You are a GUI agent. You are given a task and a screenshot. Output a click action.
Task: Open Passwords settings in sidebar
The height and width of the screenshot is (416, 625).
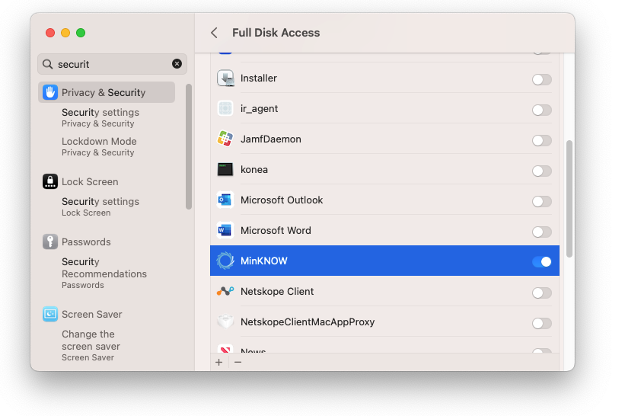(86, 242)
